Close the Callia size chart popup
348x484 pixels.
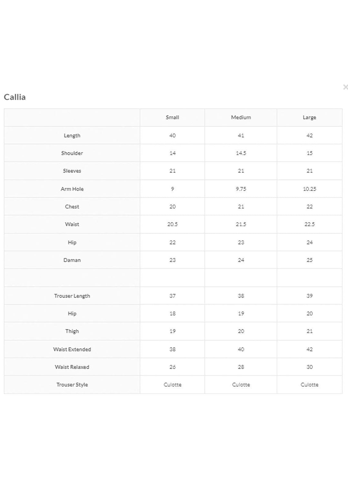tap(345, 87)
